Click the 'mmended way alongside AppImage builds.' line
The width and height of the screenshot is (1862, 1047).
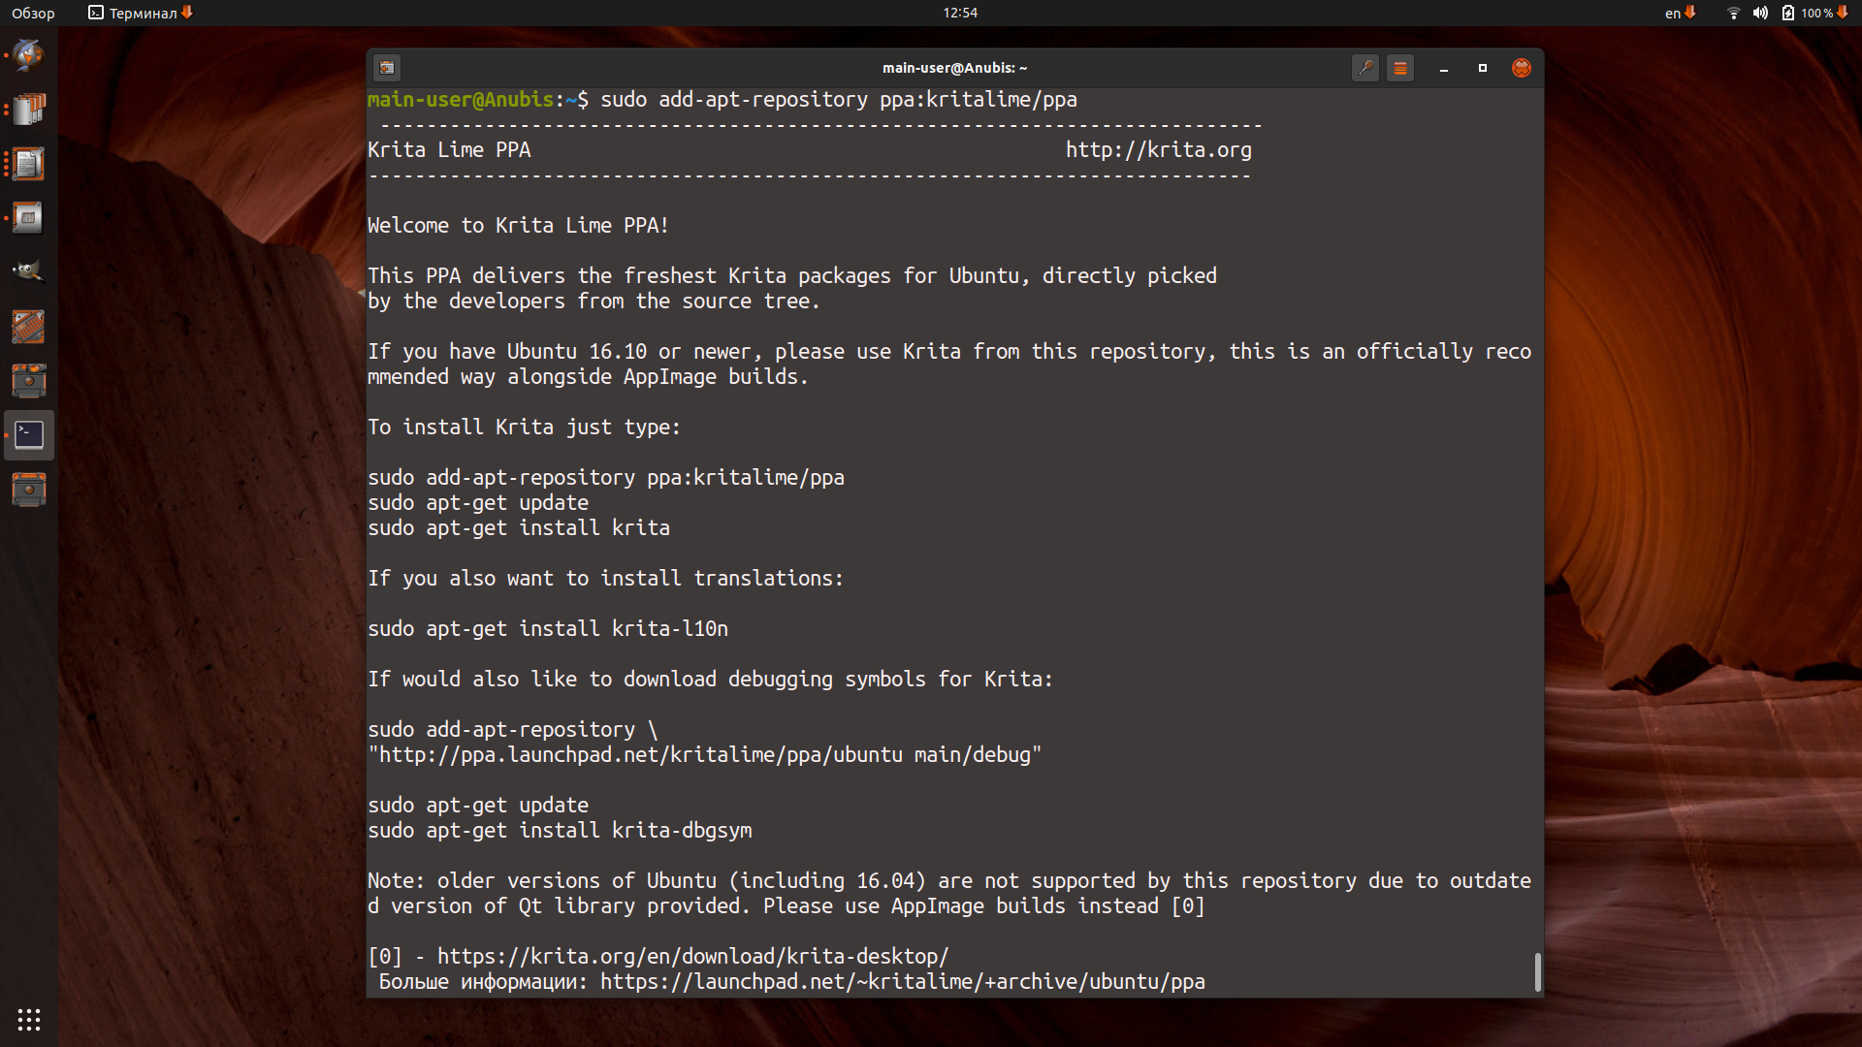[588, 377]
